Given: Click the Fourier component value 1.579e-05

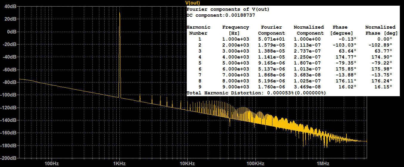Looking at the screenshot, I should coord(271,45).
